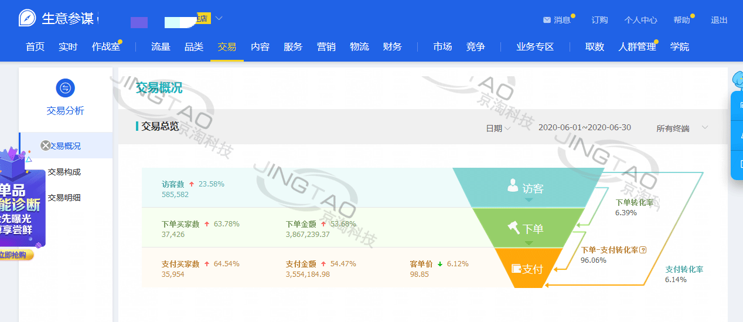This screenshot has width=743, height=322.
Task: Click the 2020-06-01~2020-06-30 date range field
Action: [x=584, y=127]
